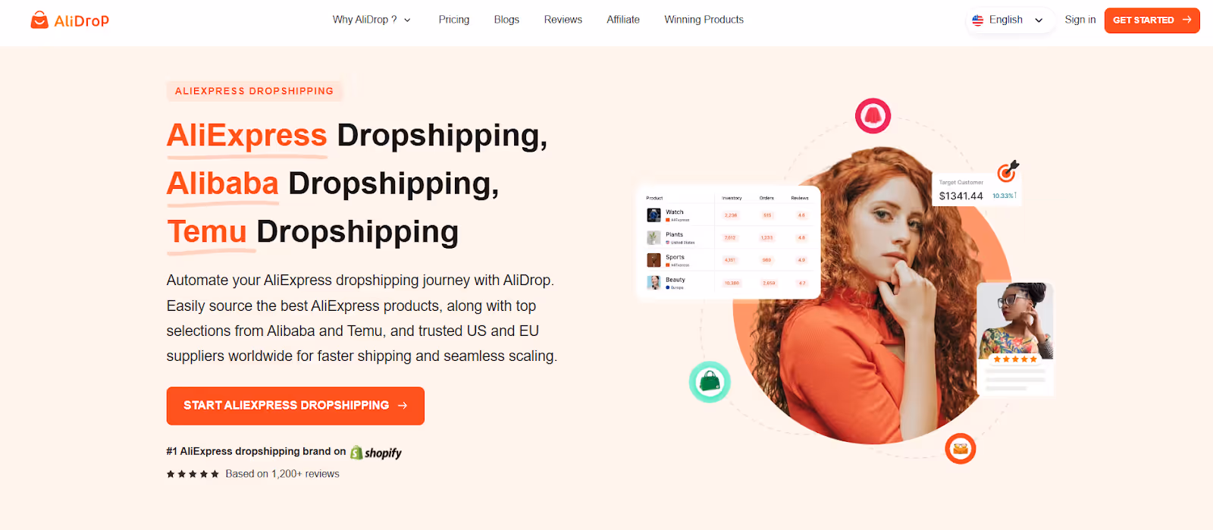Click the red skirt icon bubble
The height and width of the screenshot is (530, 1213).
(x=873, y=116)
